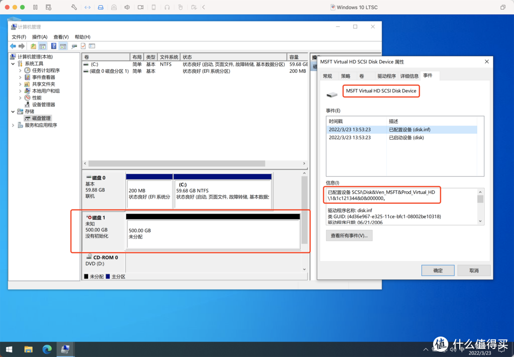Switch to the 常规 tab in properties dialog

[327, 76]
